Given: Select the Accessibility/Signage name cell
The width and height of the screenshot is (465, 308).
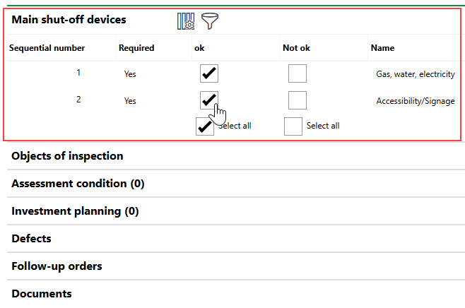Looking at the screenshot, I should [x=415, y=101].
